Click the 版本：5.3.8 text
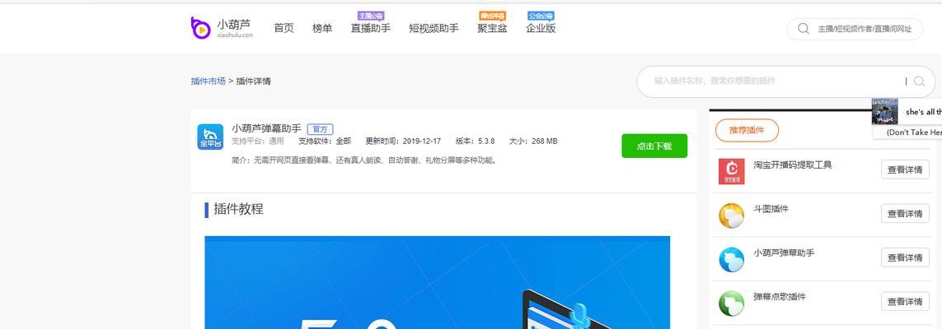The image size is (942, 329). point(476,141)
